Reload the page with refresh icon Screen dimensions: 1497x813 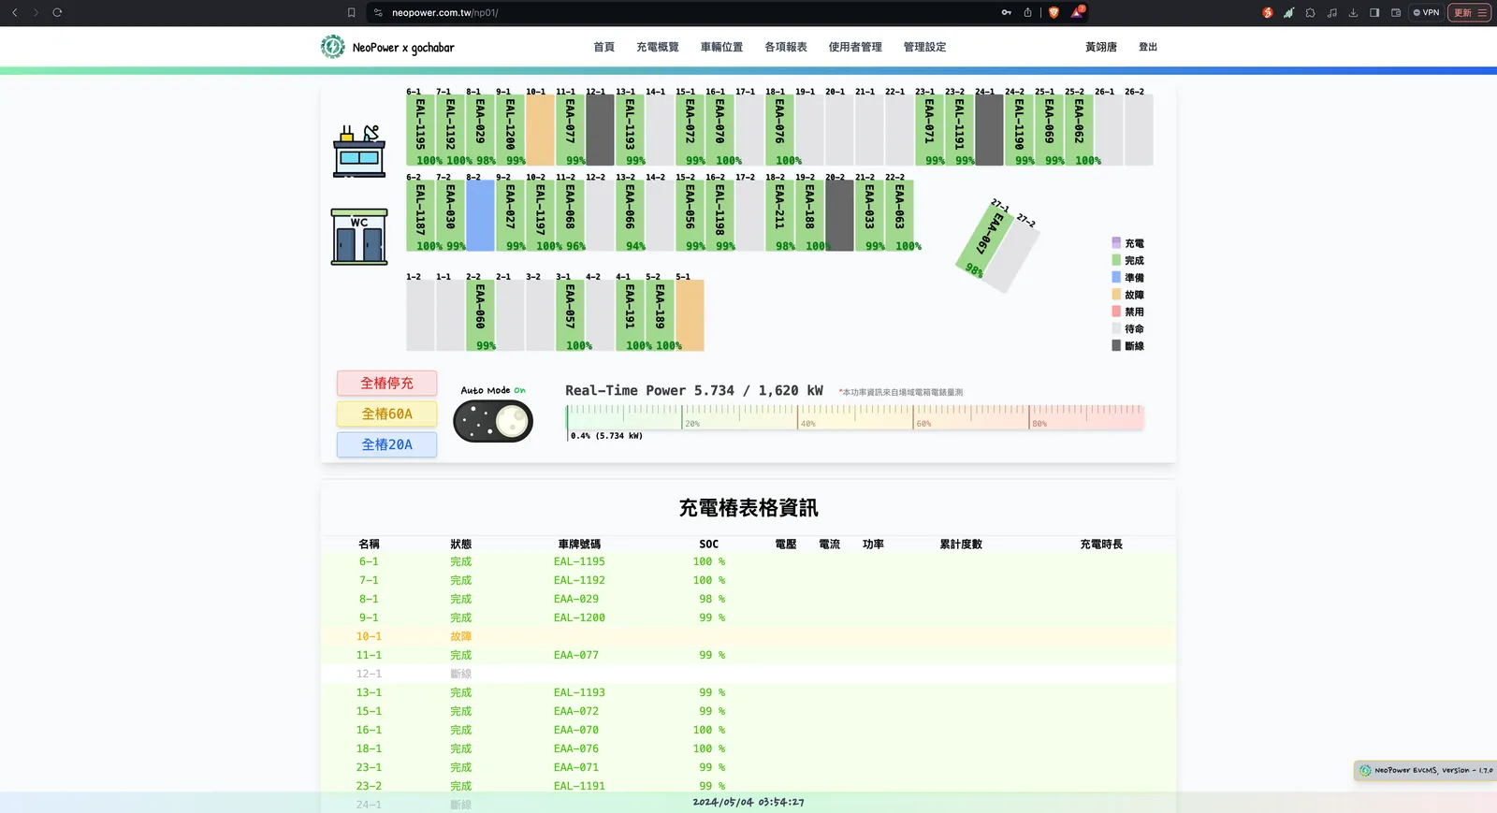point(57,12)
